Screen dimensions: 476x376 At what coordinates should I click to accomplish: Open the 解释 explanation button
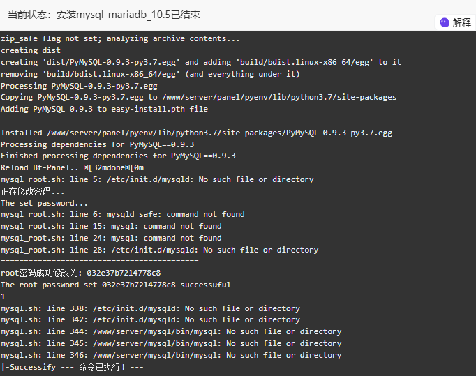point(455,22)
